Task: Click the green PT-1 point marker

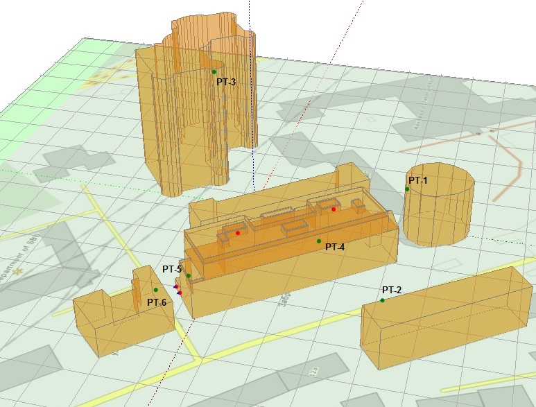Action: [408, 189]
